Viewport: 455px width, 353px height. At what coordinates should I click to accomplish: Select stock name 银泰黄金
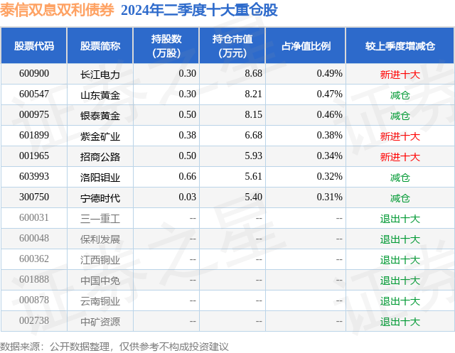(100, 116)
